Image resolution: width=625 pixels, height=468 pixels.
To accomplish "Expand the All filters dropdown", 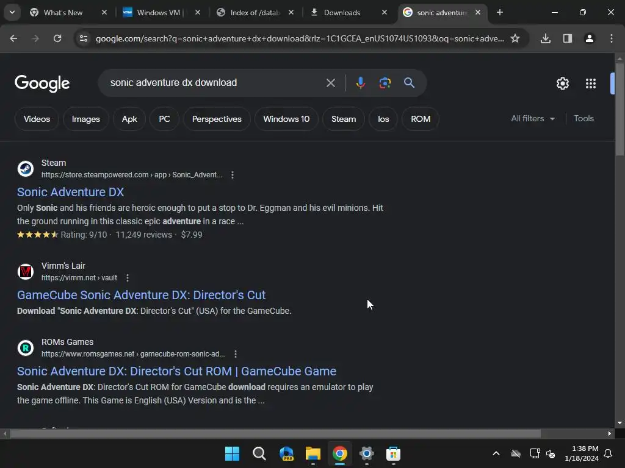I will click(533, 119).
